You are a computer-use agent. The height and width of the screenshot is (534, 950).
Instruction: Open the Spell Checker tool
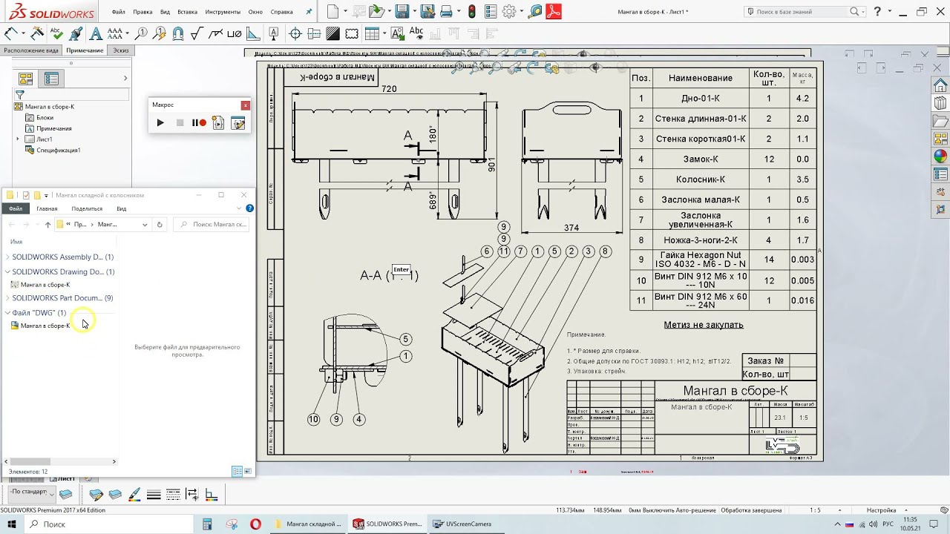click(x=57, y=33)
